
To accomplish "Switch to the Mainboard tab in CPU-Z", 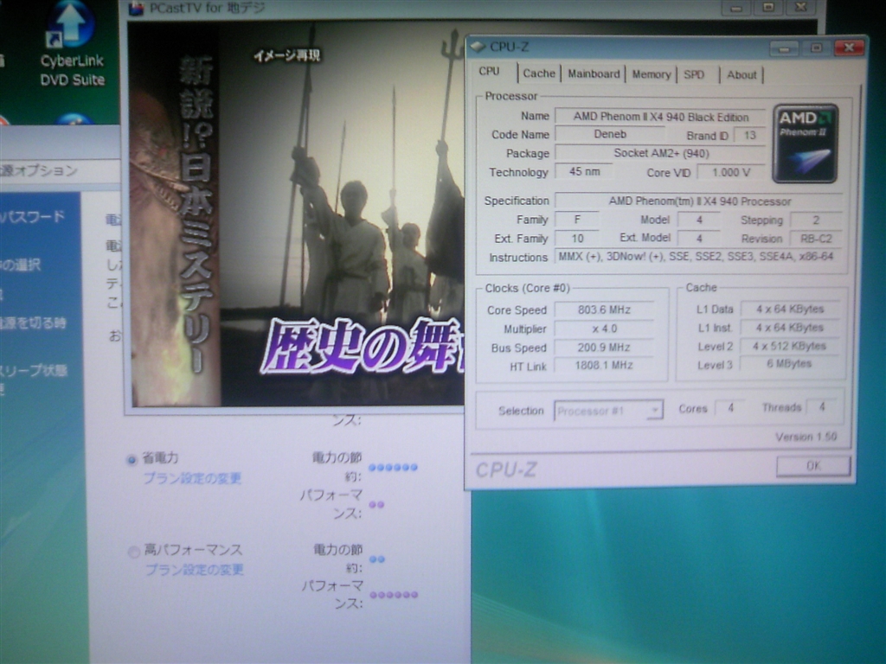I will tap(594, 74).
